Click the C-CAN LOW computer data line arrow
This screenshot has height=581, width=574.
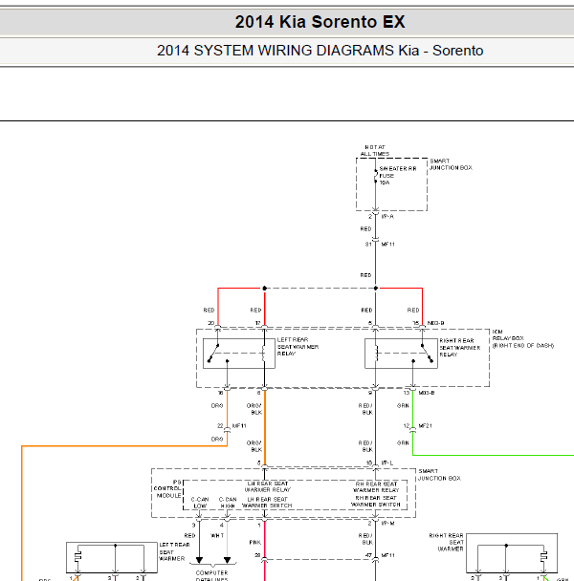pos(199,560)
